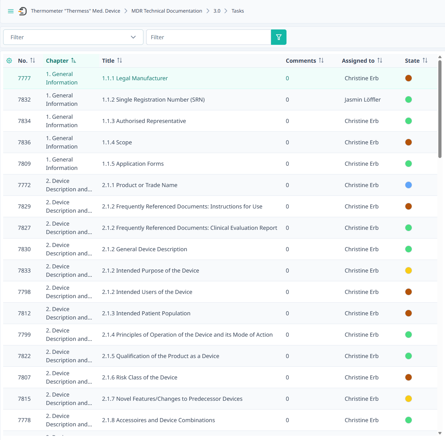Image resolution: width=445 pixels, height=440 pixels.
Task: Open task 1.1.1 Legal Manufacturer link
Action: click(135, 78)
